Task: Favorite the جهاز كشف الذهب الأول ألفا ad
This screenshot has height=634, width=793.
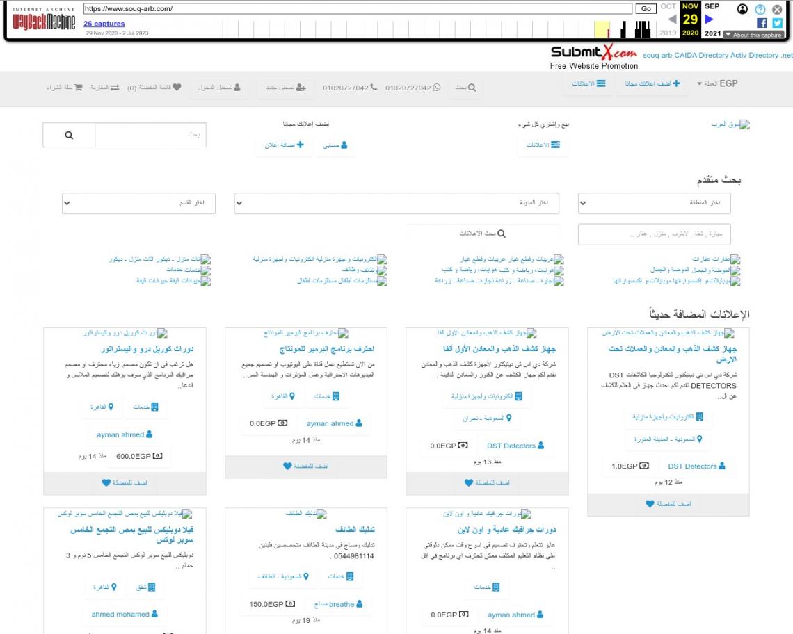Action: click(x=487, y=483)
